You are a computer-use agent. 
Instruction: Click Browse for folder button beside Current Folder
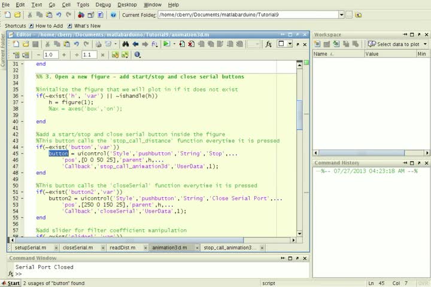349,15
